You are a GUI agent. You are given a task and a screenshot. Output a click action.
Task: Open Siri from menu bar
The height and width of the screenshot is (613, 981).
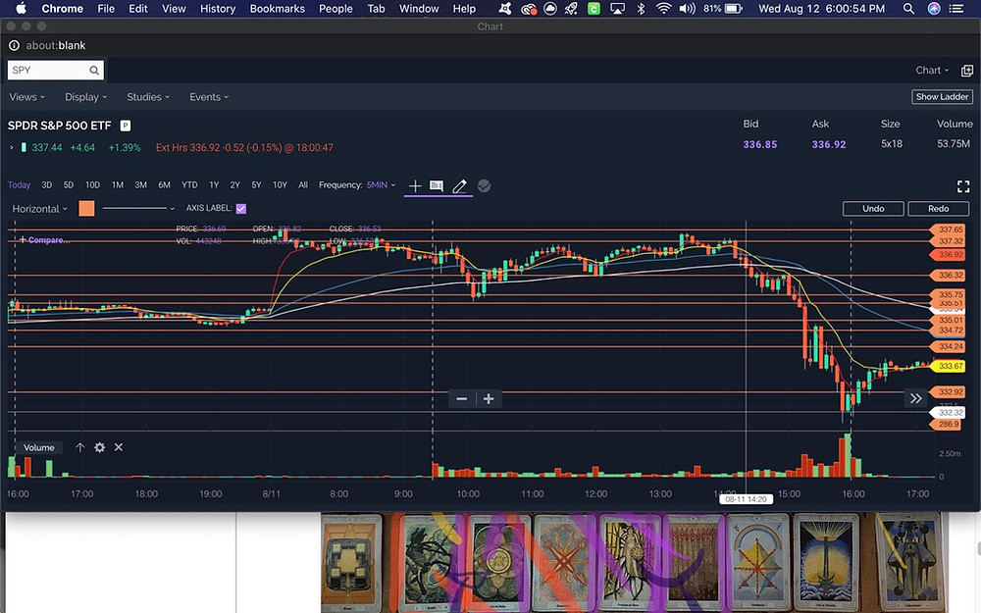pos(934,9)
